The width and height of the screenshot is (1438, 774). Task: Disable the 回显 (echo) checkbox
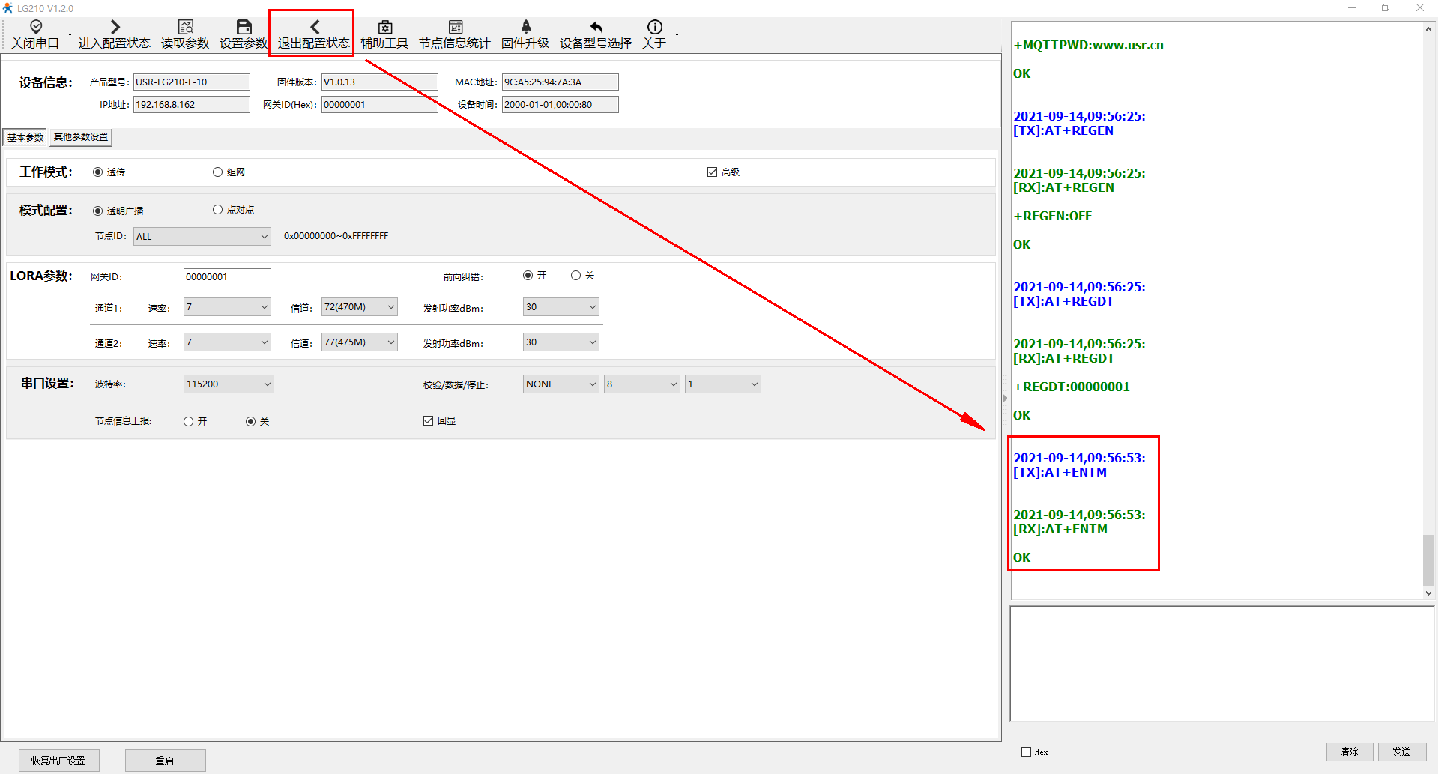428,421
